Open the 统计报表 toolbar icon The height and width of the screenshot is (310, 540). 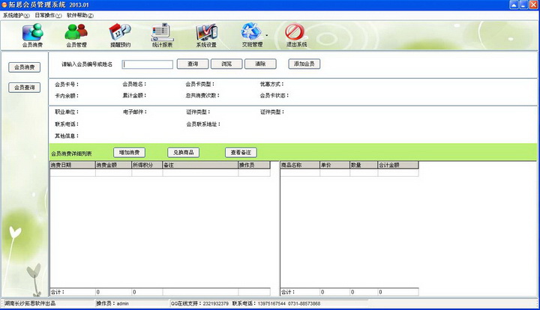tap(162, 35)
